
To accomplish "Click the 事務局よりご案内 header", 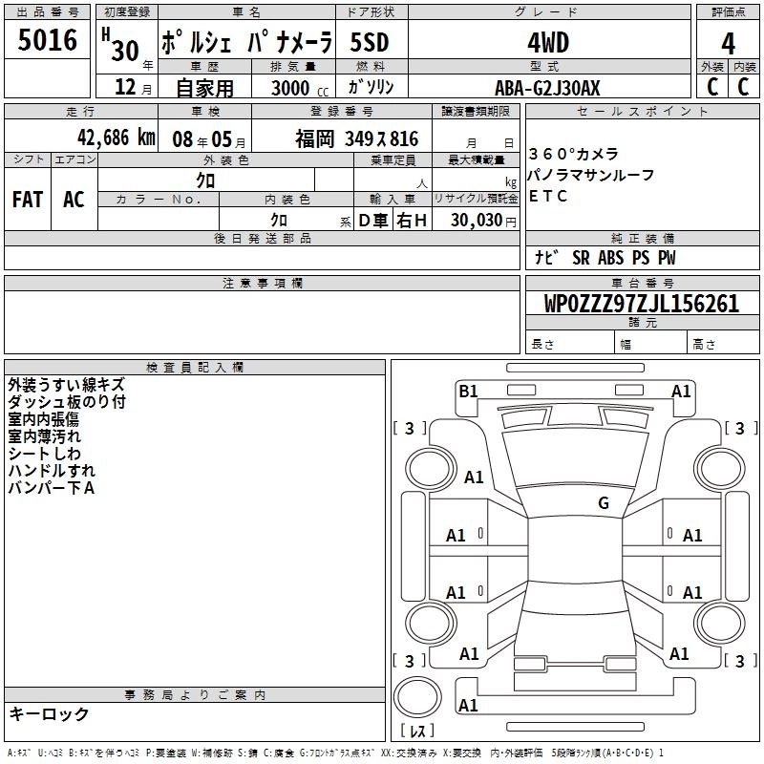I will (x=195, y=695).
